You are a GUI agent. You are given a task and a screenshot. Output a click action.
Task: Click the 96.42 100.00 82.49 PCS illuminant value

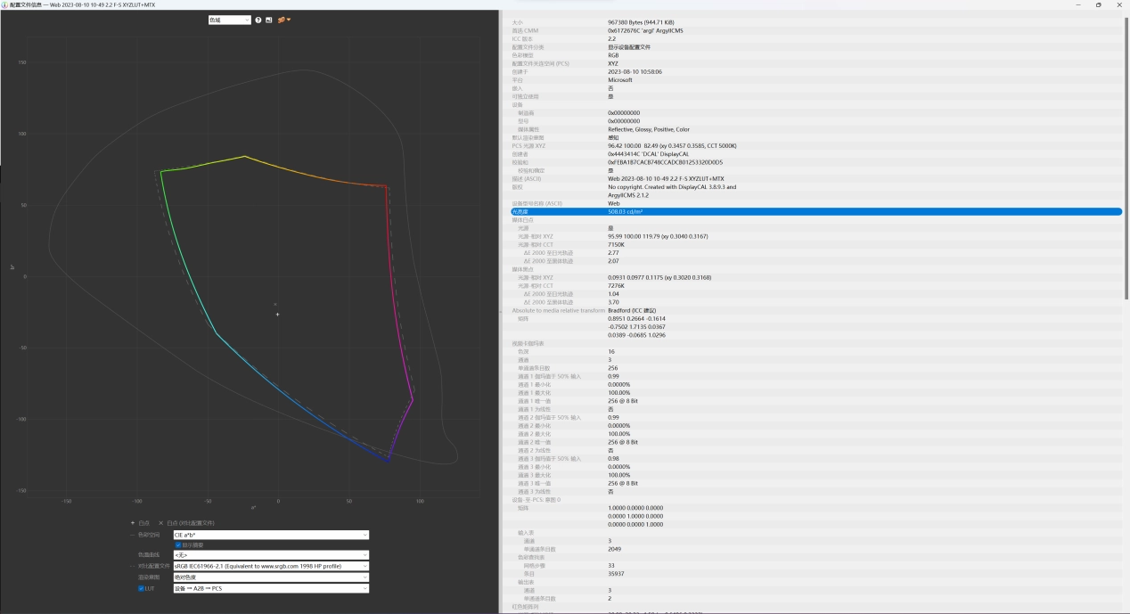672,145
